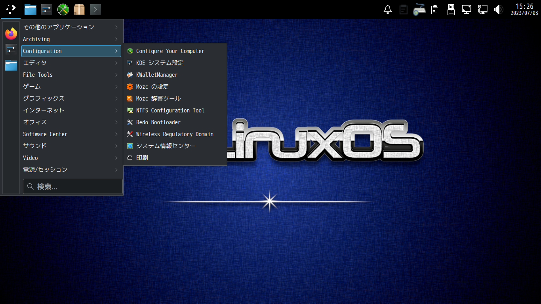Open the package box icon in top panel
The image size is (541, 304).
click(79, 9)
